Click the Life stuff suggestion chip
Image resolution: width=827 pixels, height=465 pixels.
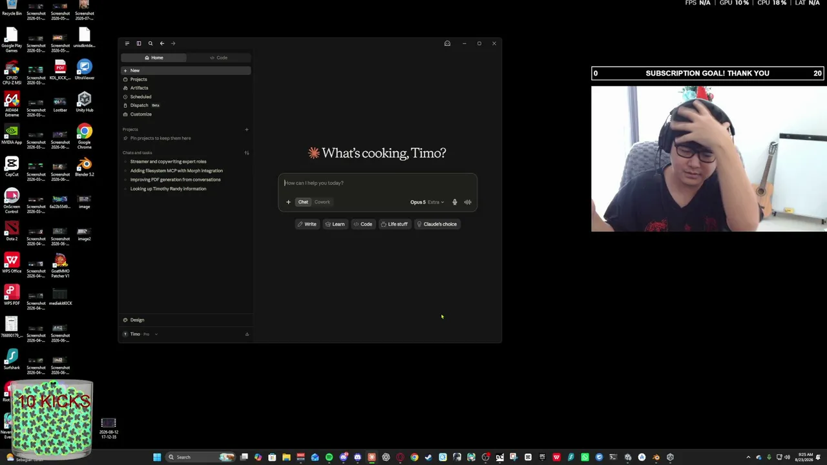[394, 224]
